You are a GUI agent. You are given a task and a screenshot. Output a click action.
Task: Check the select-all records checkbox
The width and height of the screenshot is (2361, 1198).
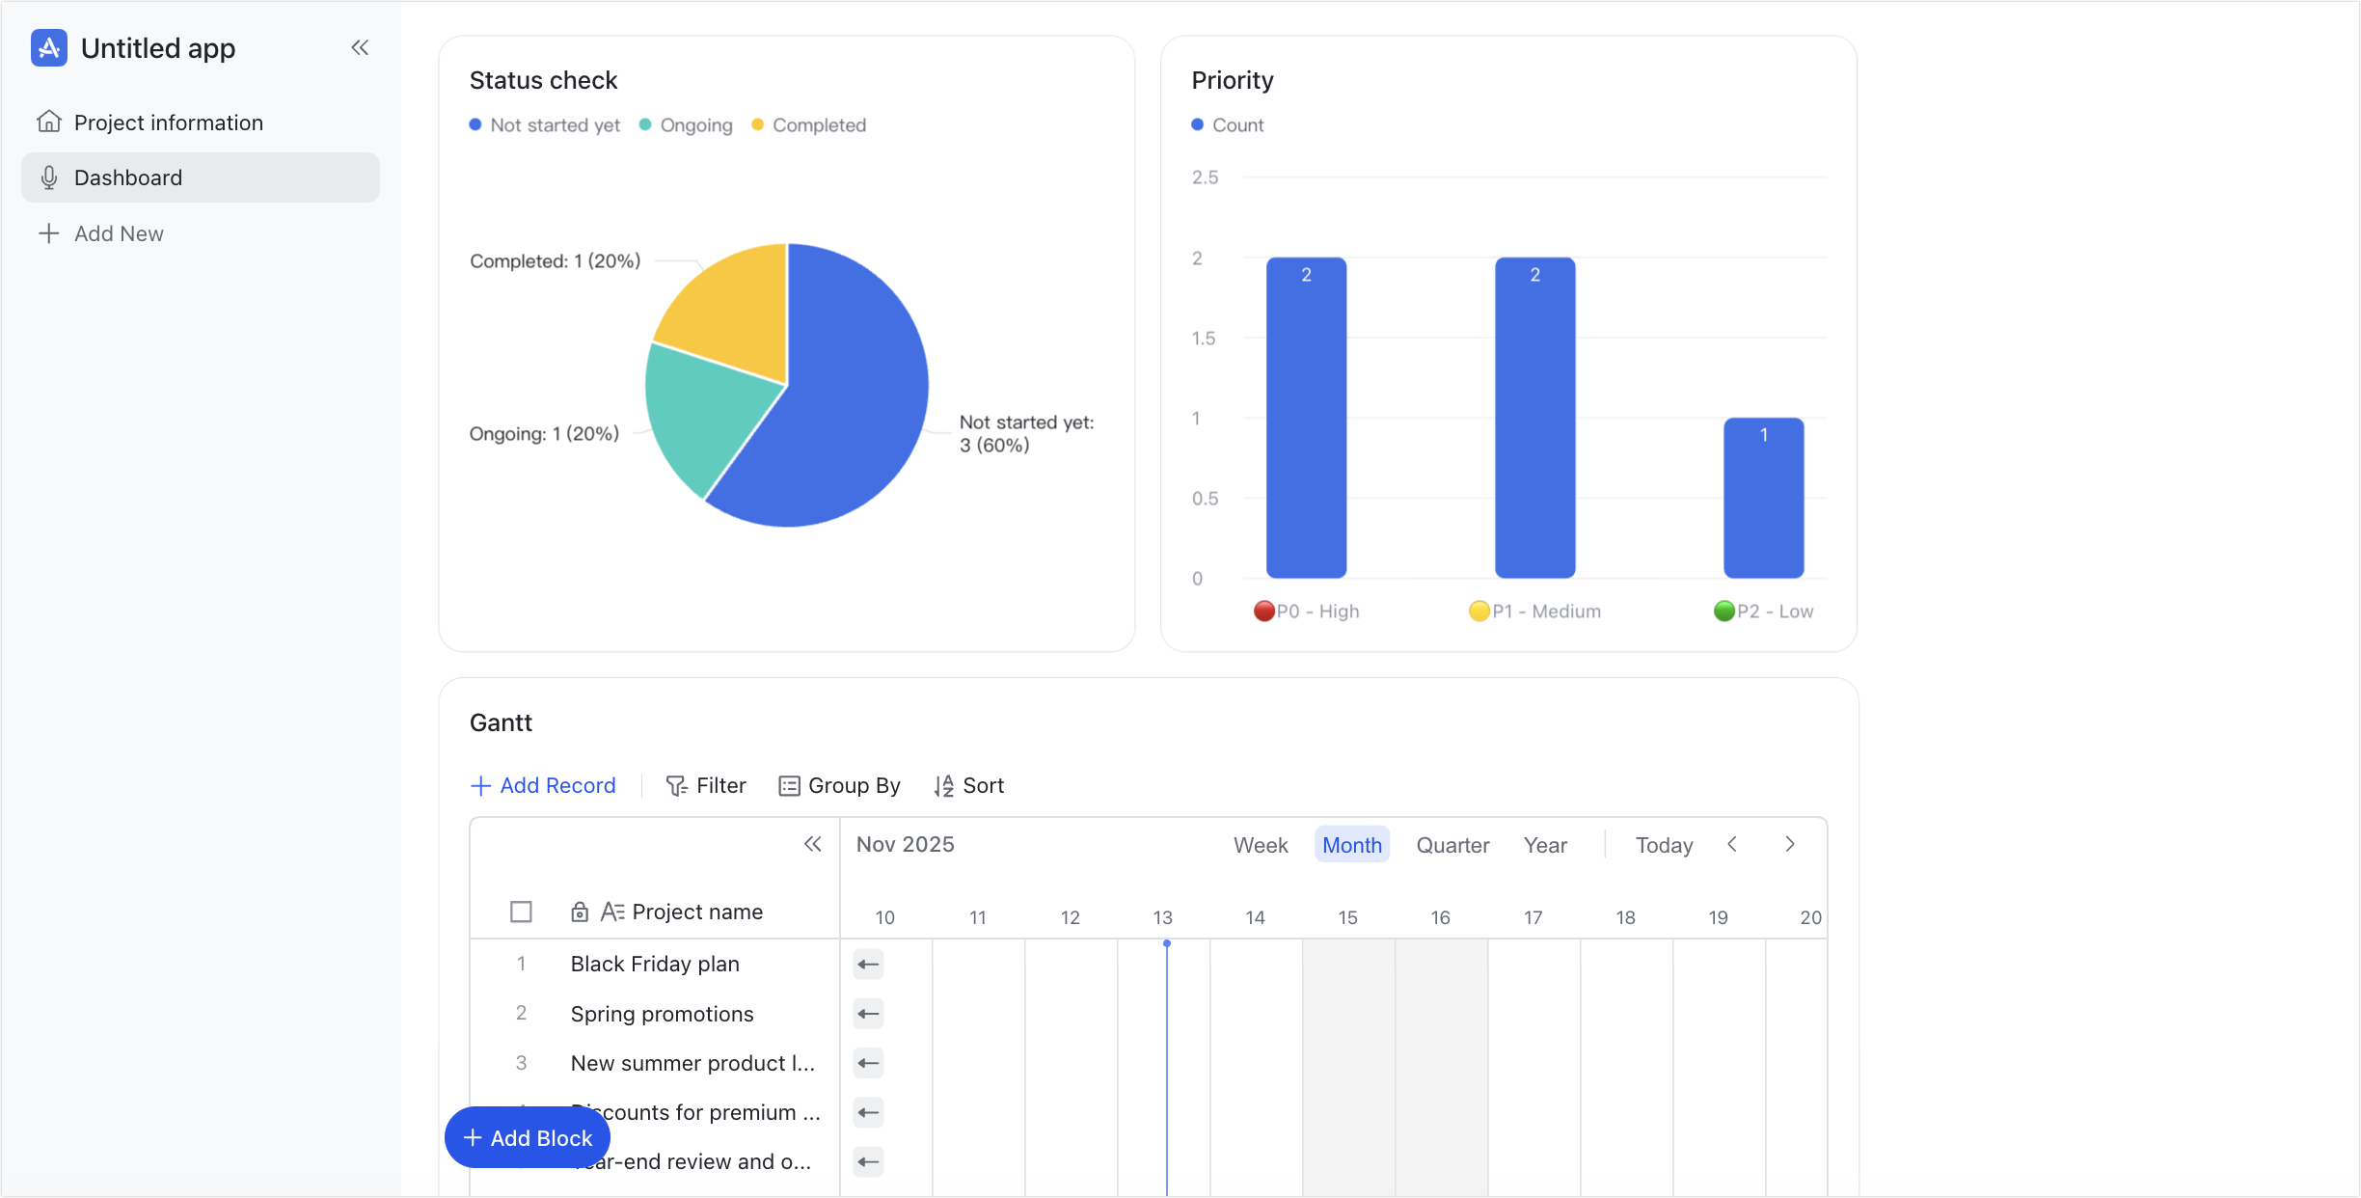coord(521,912)
